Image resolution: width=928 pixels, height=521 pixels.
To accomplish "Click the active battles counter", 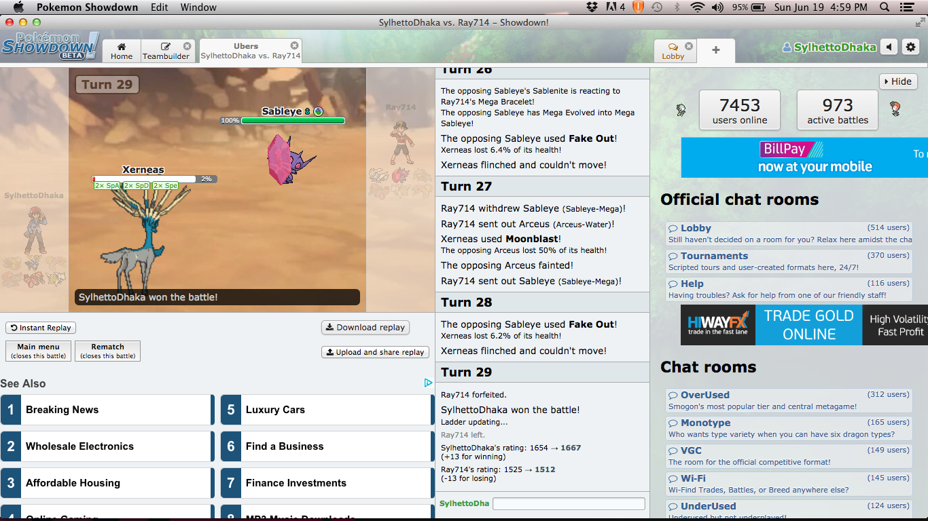I will pyautogui.click(x=837, y=110).
